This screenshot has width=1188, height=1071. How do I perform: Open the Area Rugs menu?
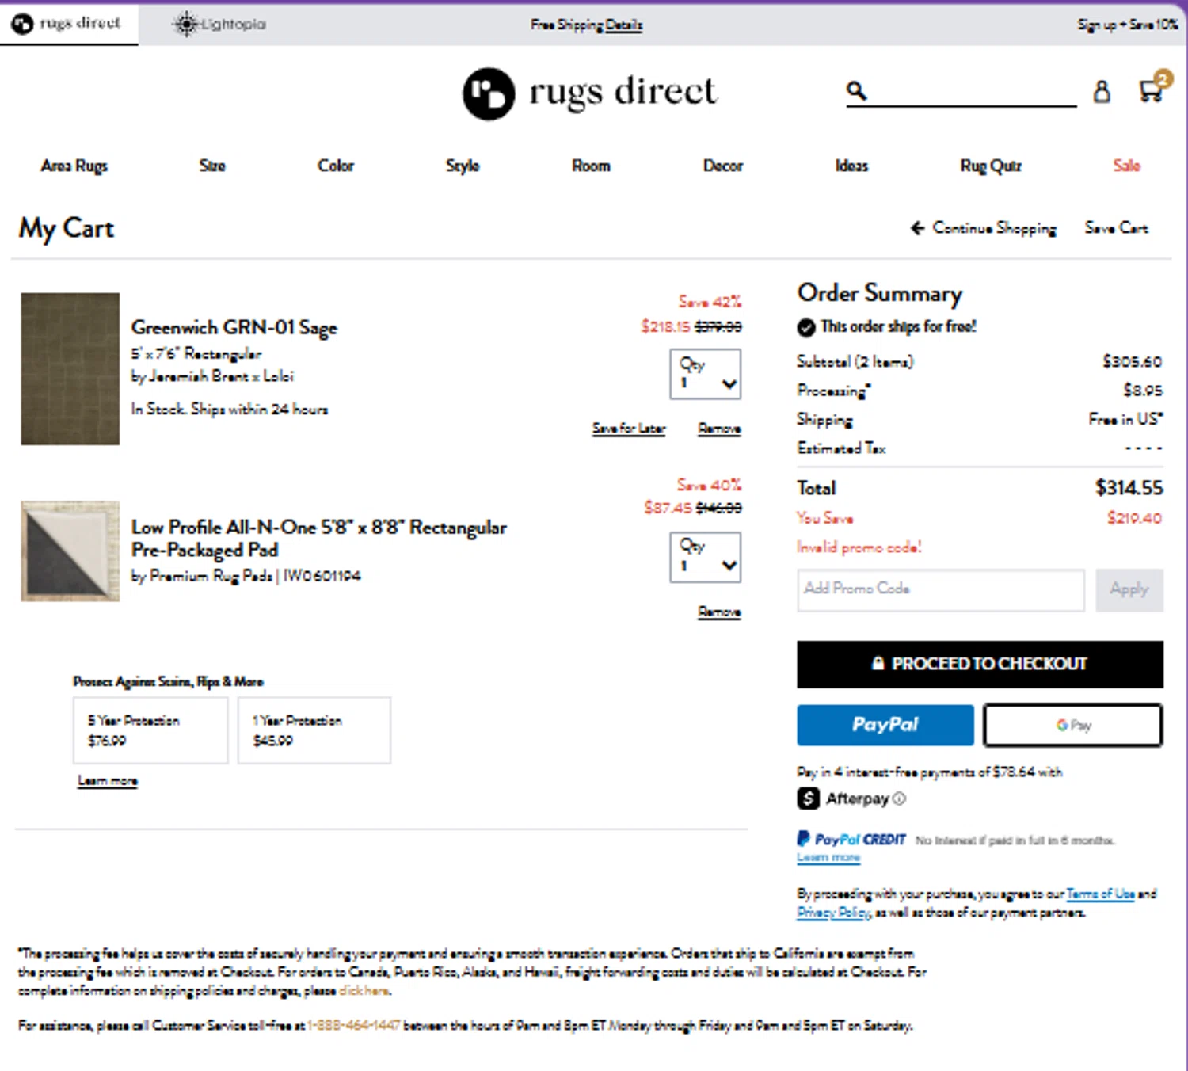coord(74,166)
